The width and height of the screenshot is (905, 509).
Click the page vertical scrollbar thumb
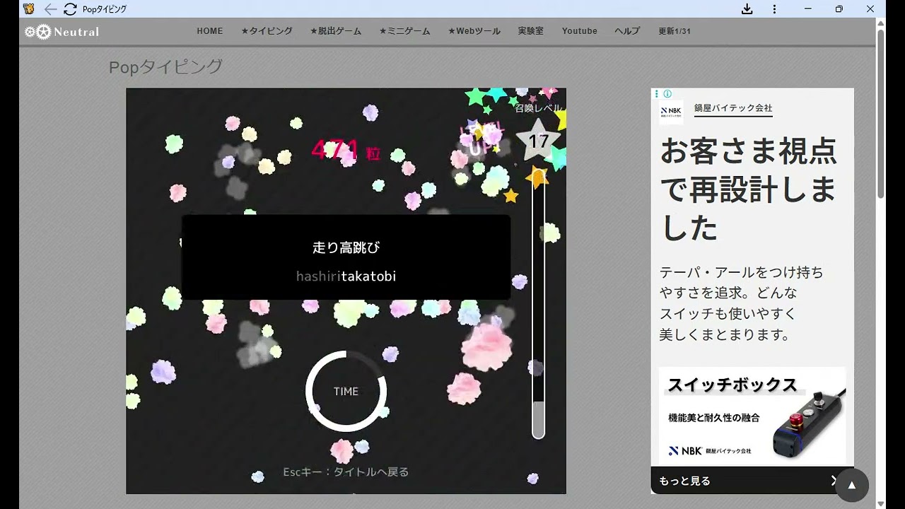pyautogui.click(x=881, y=113)
